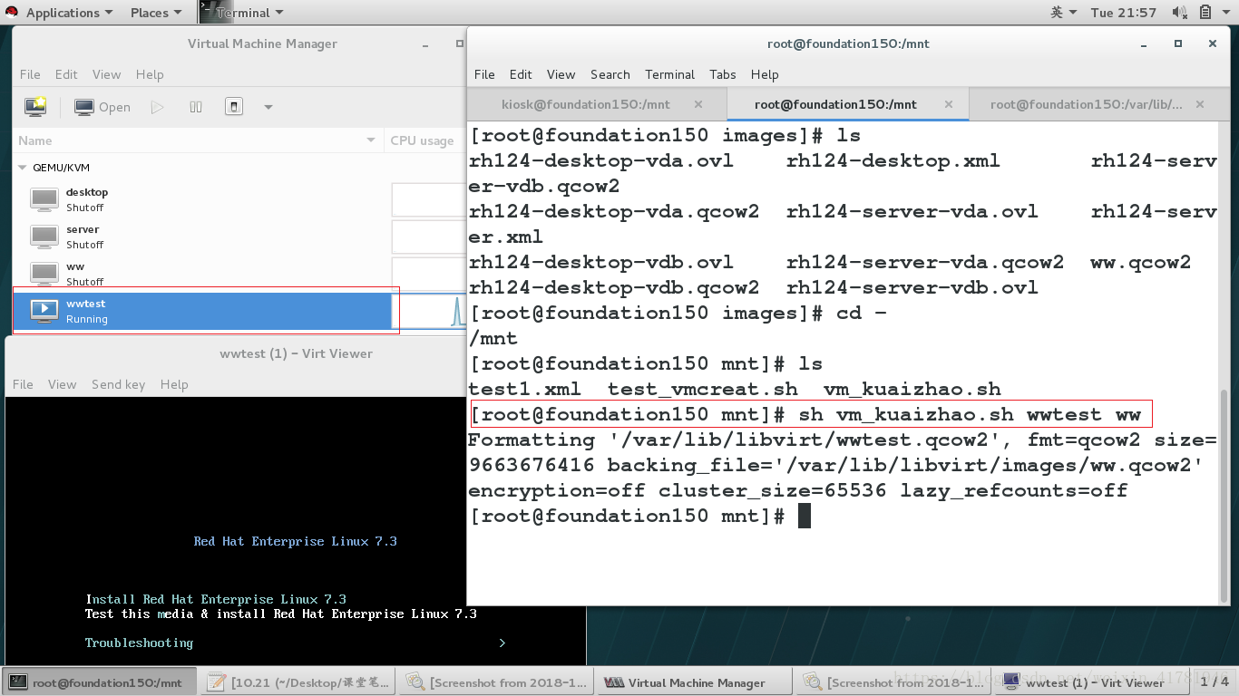Sort VM list by Name column header
The height and width of the screenshot is (696, 1239).
coord(197,140)
